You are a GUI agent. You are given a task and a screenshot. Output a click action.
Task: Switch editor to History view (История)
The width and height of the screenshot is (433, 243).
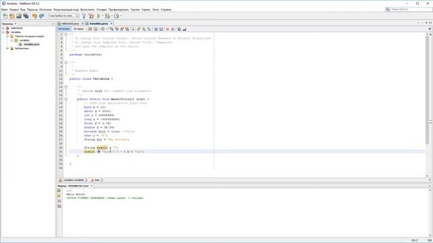pyautogui.click(x=78, y=29)
